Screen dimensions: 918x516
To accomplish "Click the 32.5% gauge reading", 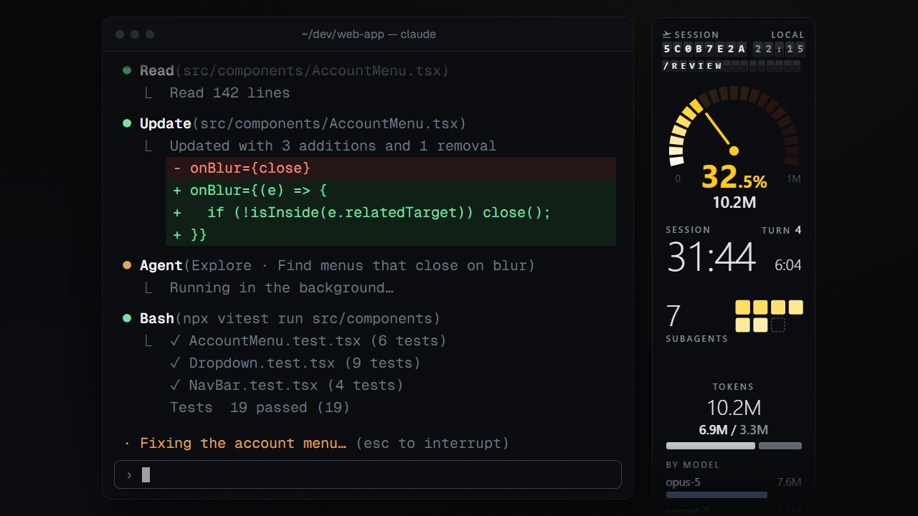I will 734,177.
